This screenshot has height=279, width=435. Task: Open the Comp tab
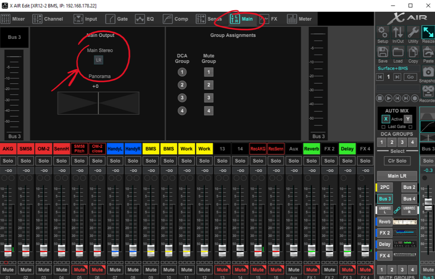coord(175,19)
